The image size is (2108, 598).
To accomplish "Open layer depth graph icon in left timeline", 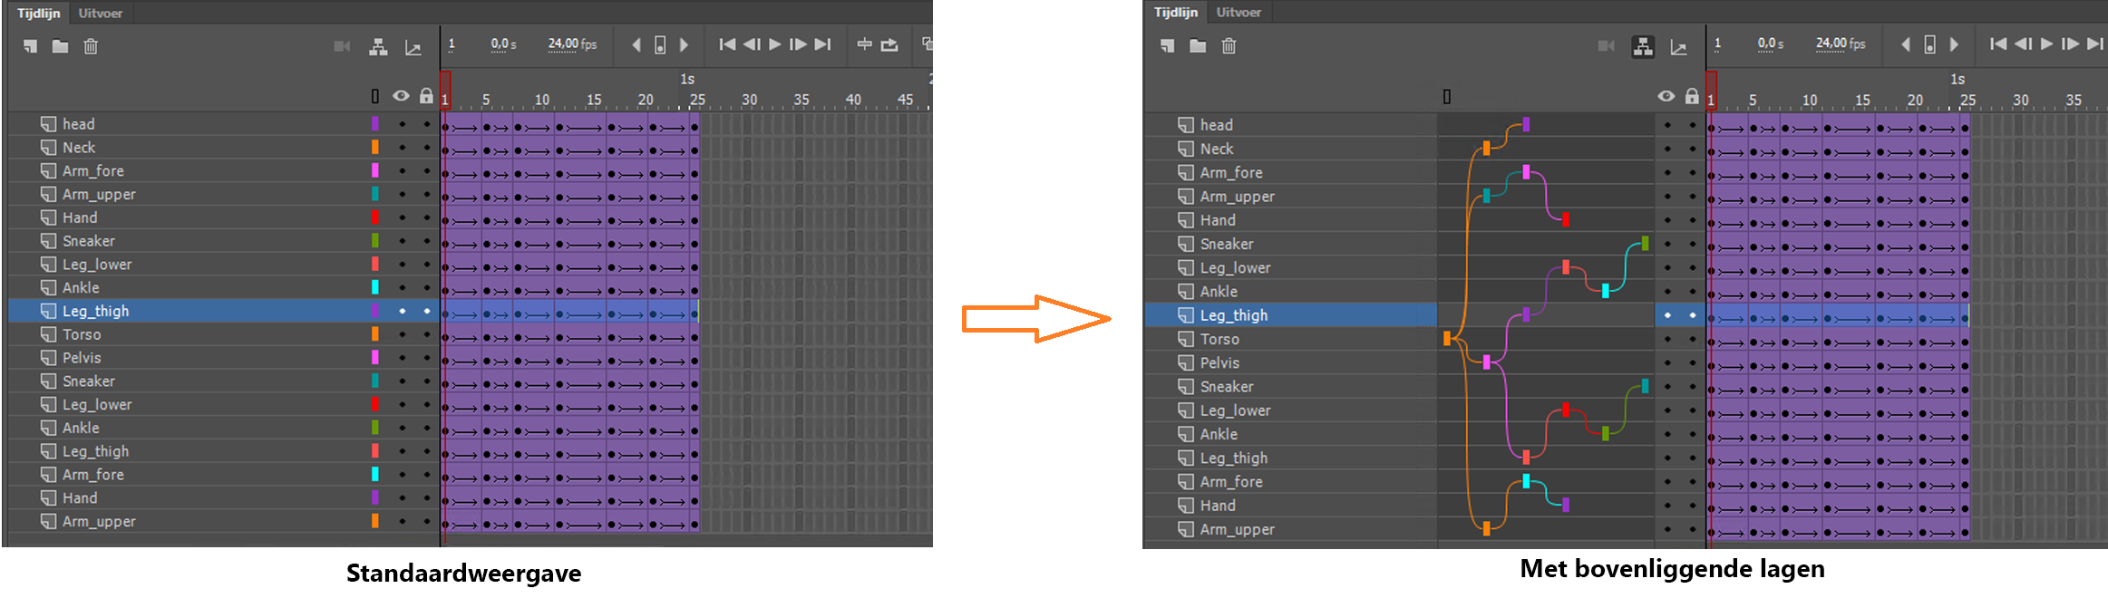I will [x=413, y=46].
